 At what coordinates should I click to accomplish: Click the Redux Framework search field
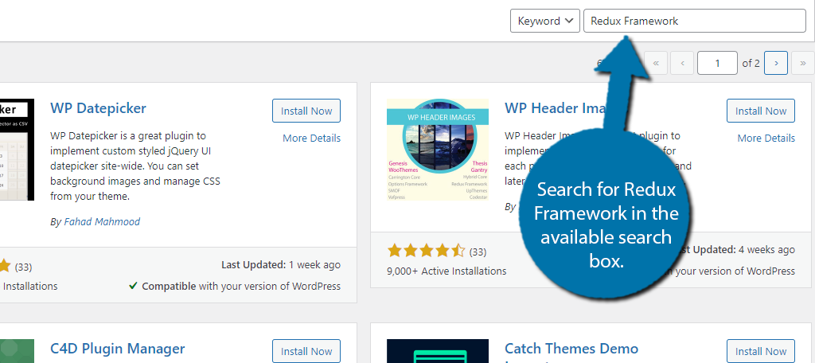coord(694,21)
